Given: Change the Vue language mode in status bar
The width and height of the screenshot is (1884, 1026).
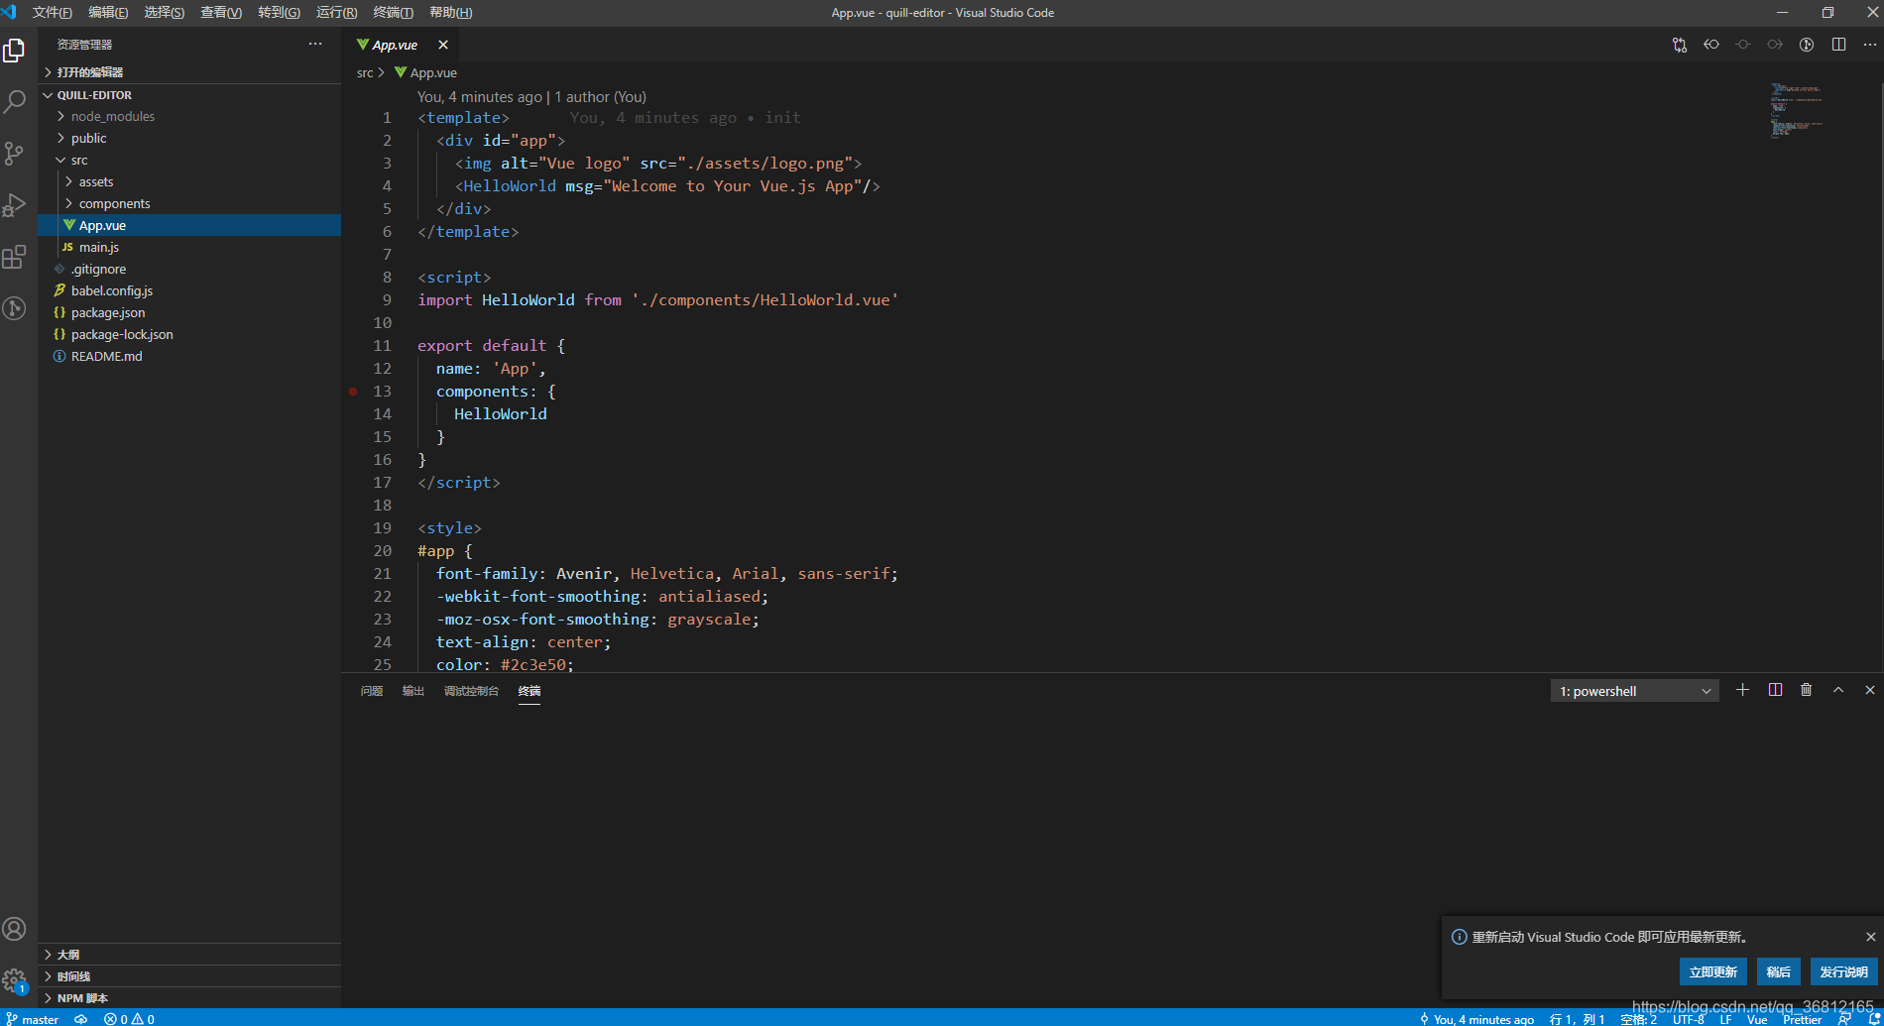Looking at the screenshot, I should 1757,1019.
